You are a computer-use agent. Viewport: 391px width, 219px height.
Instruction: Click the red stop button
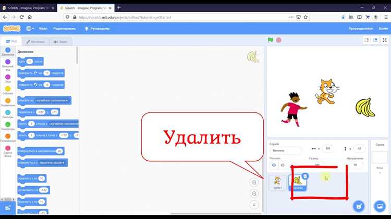point(278,40)
